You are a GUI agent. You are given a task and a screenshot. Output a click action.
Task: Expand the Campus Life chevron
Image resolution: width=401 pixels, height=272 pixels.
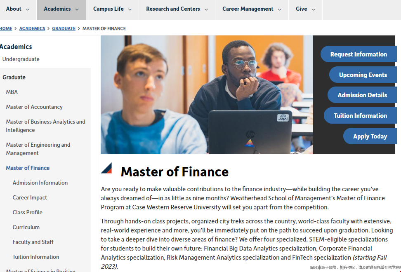coord(130,9)
